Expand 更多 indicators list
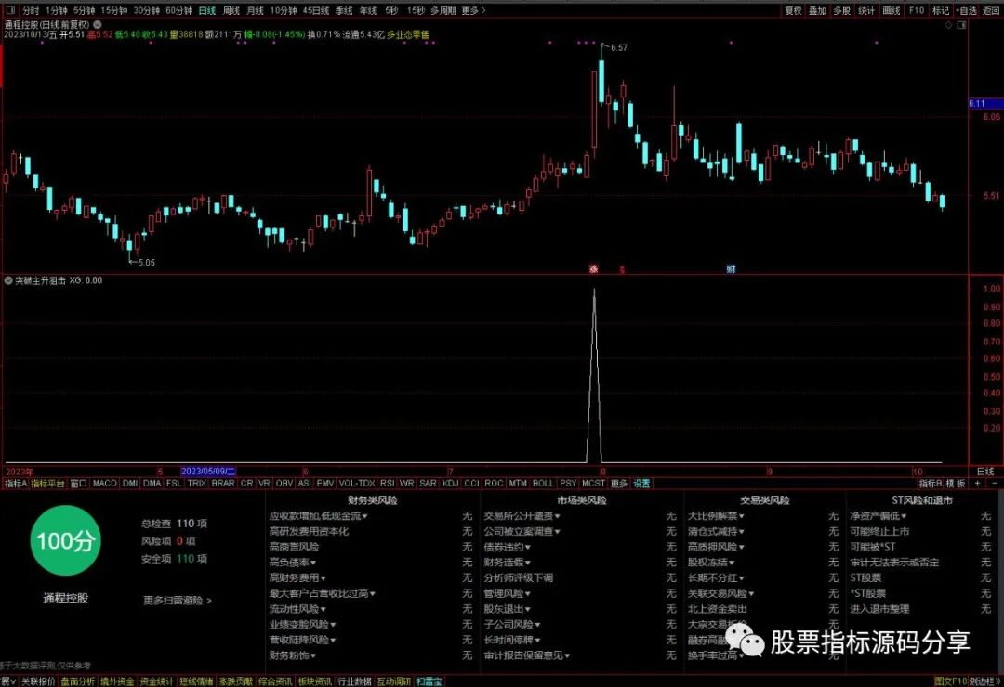 click(618, 484)
